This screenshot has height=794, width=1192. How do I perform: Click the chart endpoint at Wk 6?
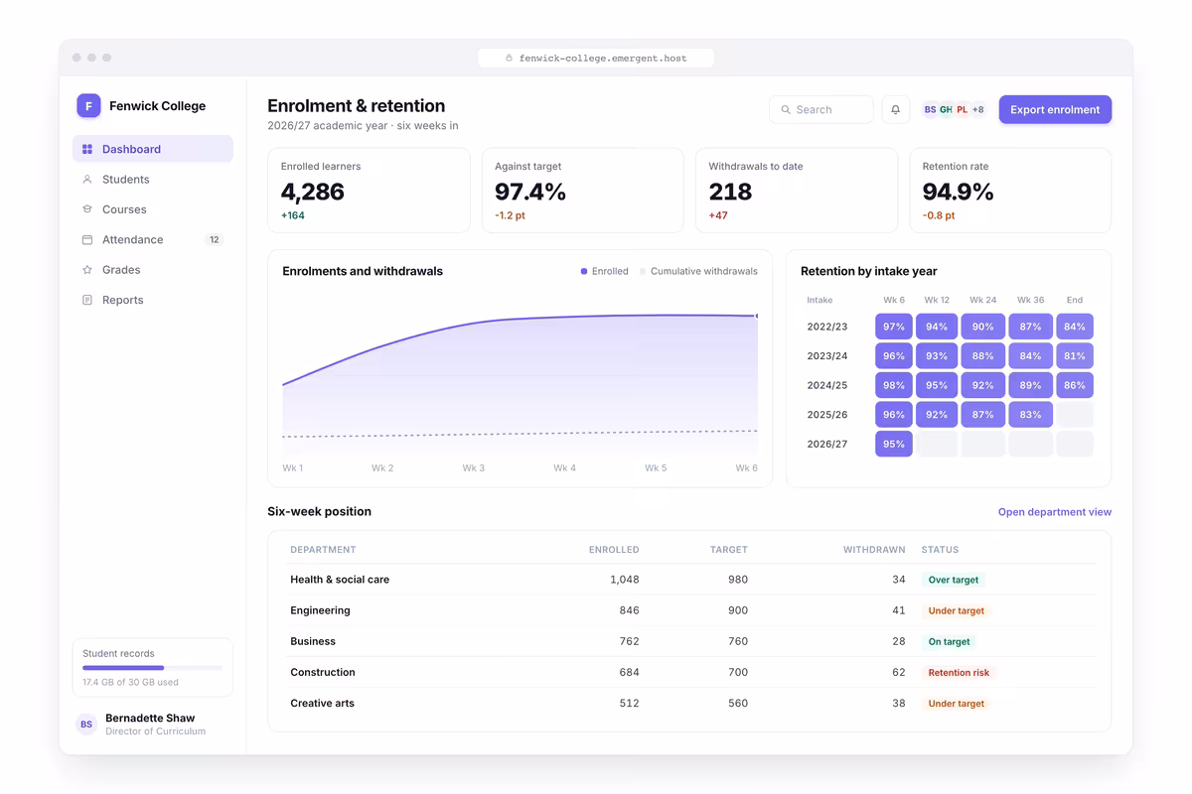(757, 316)
